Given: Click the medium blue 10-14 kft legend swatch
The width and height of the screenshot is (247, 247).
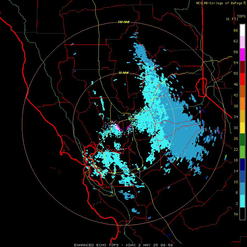Looking at the screenshot, I should click(242, 176).
